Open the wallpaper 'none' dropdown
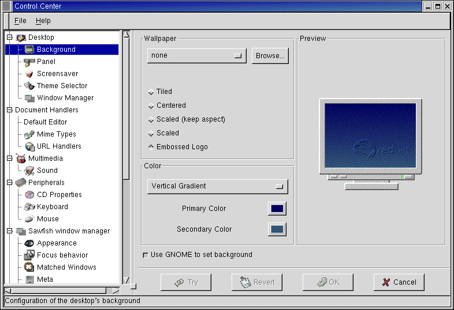Image resolution: width=454 pixels, height=310 pixels. 196,56
